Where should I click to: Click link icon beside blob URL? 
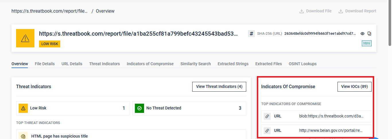(x=267, y=116)
